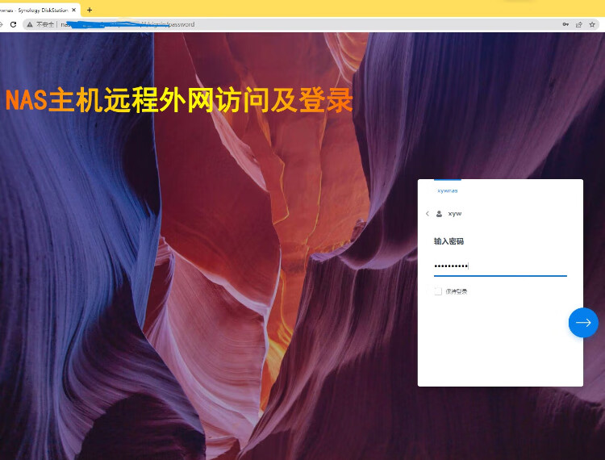Image resolution: width=605 pixels, height=460 pixels.
Task: Click the 输入密码 heading
Action: coord(449,241)
